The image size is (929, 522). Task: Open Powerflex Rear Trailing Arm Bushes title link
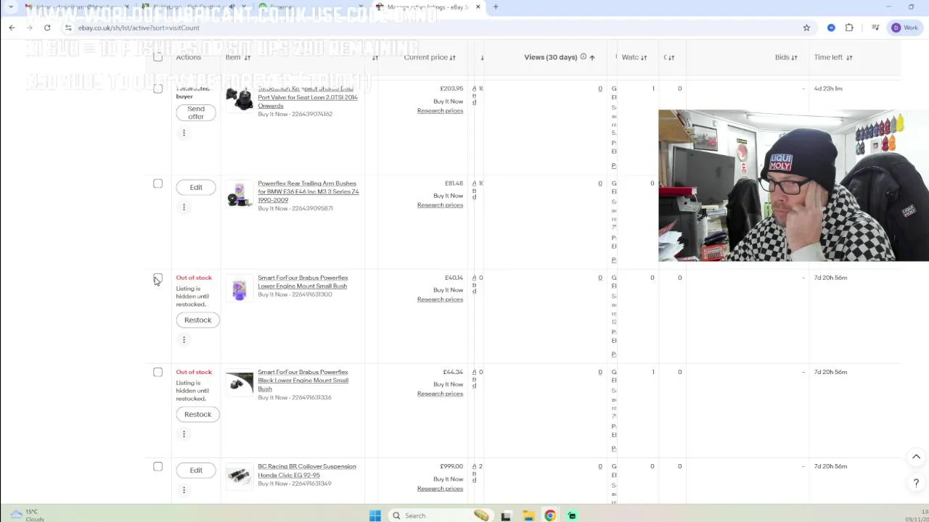pos(308,191)
